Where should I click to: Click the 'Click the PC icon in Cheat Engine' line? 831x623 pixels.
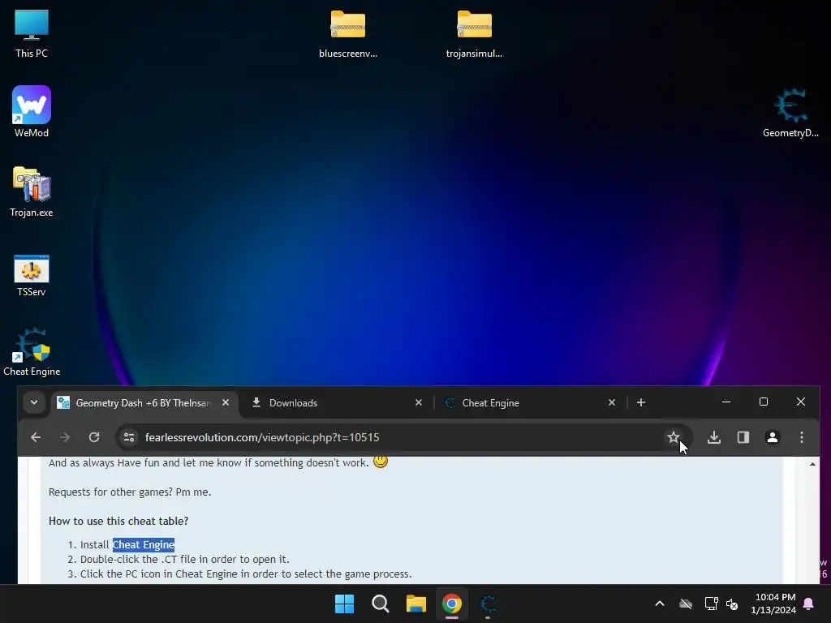point(246,574)
